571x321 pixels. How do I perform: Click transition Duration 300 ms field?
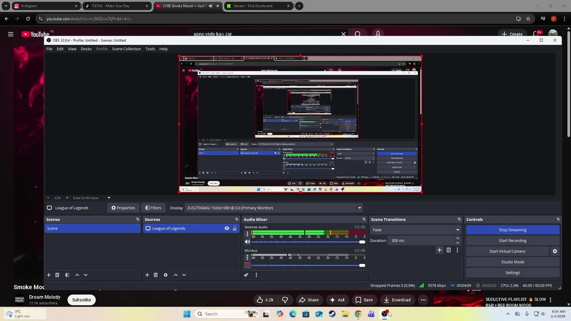tap(422, 241)
